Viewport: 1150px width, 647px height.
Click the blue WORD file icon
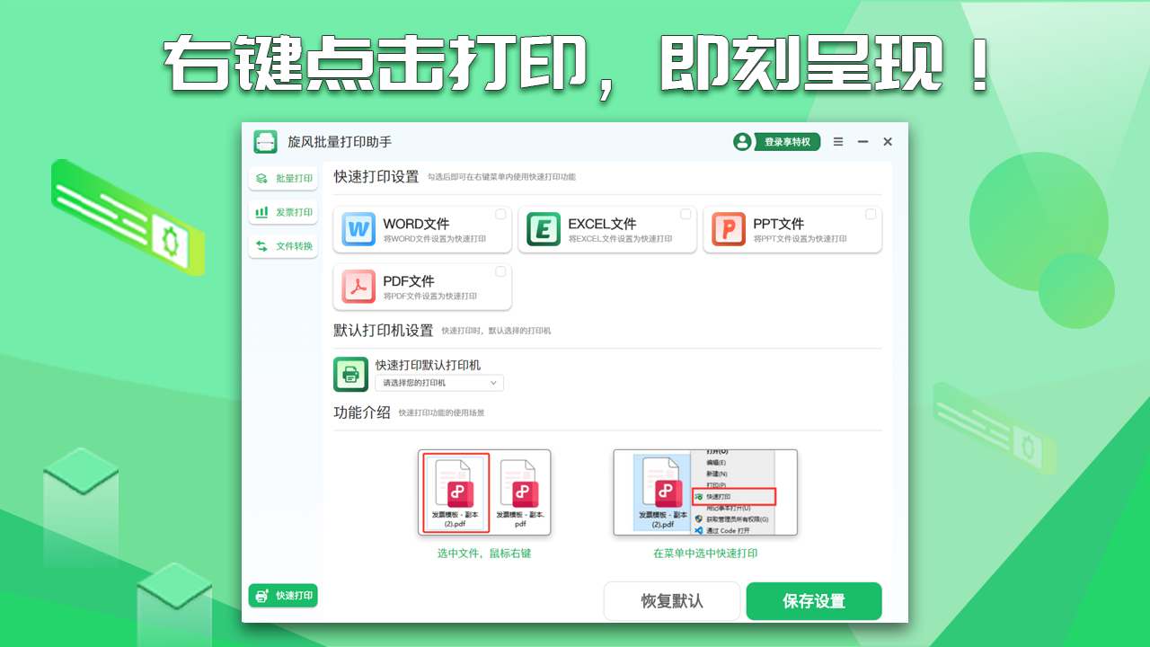coord(358,229)
